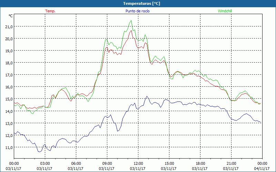The width and height of the screenshot is (276, 172).
Task: Click the 13,0 y-axis value
Action: click(x=9, y=123)
